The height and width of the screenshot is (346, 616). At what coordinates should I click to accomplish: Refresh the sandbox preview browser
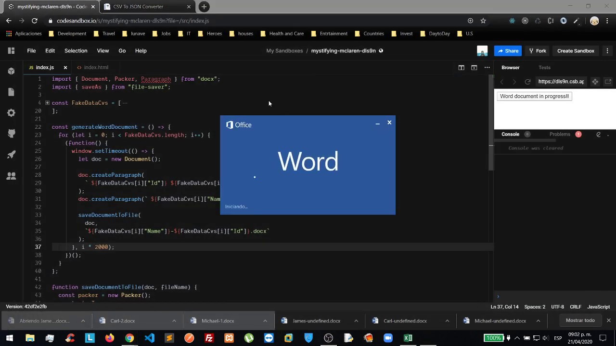pyautogui.click(x=527, y=82)
